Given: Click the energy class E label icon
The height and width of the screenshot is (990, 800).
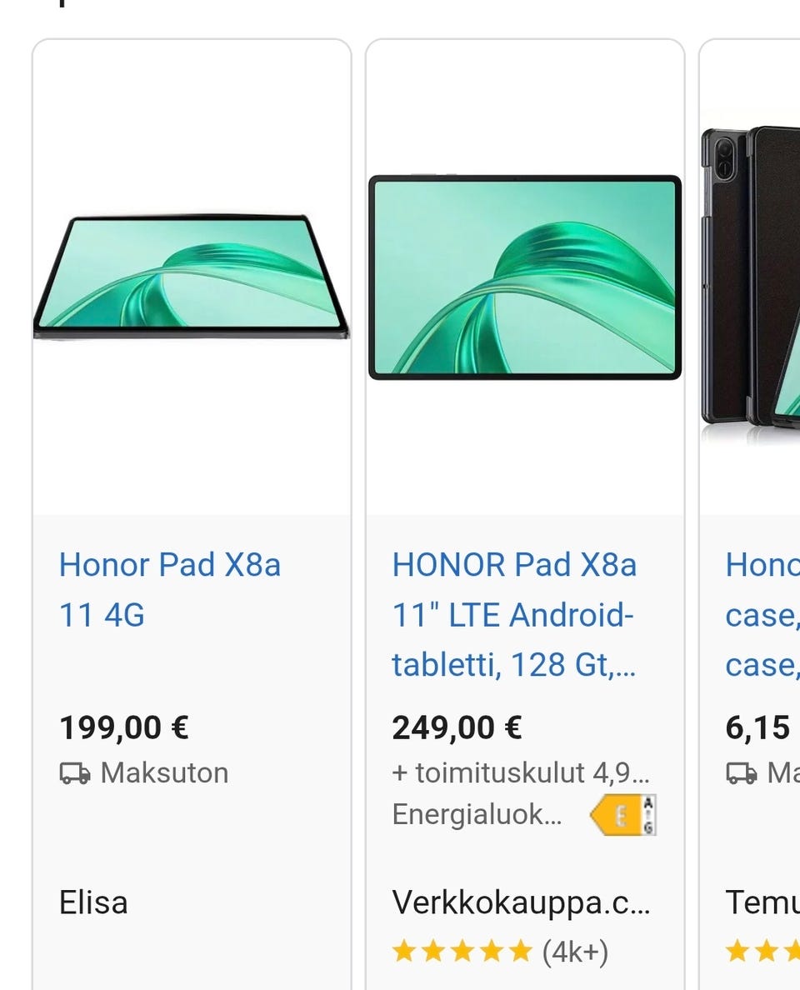Looking at the screenshot, I should 623,815.
